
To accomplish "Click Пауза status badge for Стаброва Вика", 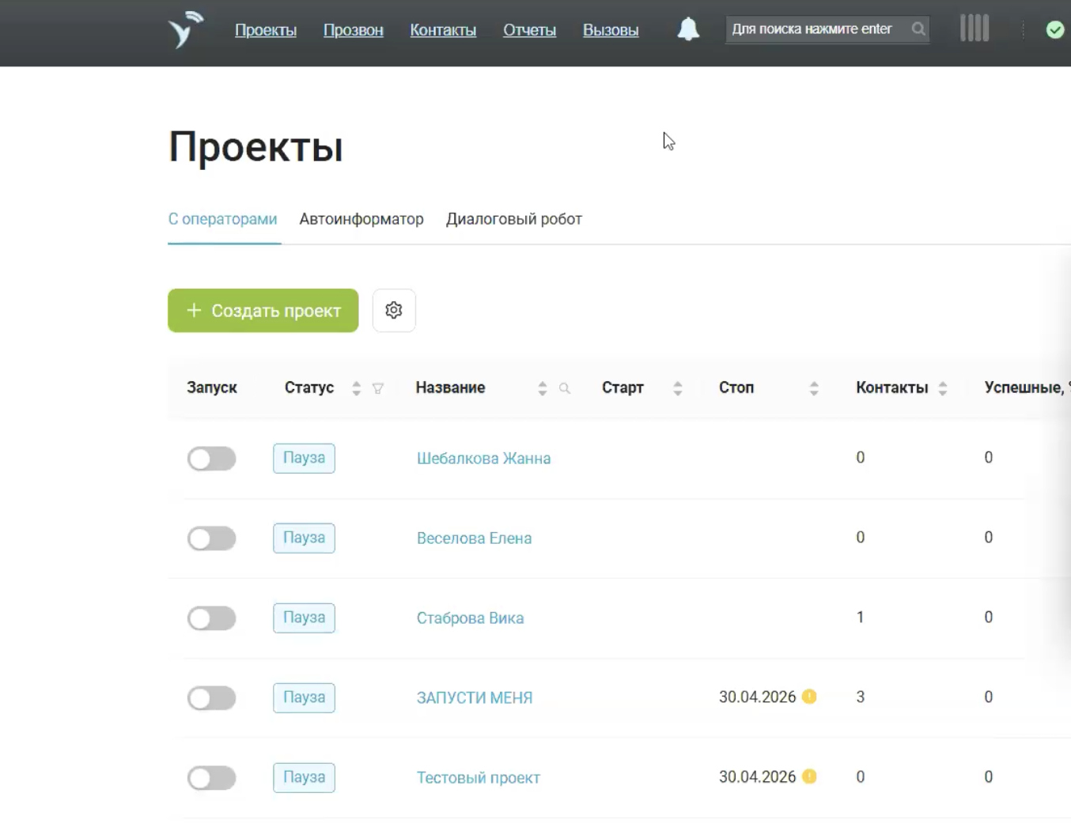I will tap(305, 617).
